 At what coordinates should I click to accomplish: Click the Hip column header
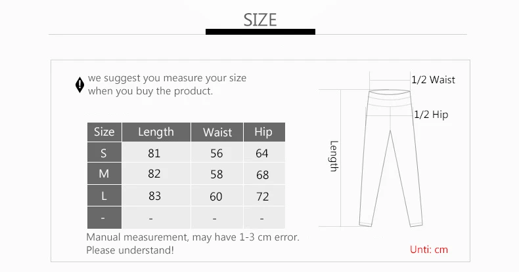(x=264, y=132)
